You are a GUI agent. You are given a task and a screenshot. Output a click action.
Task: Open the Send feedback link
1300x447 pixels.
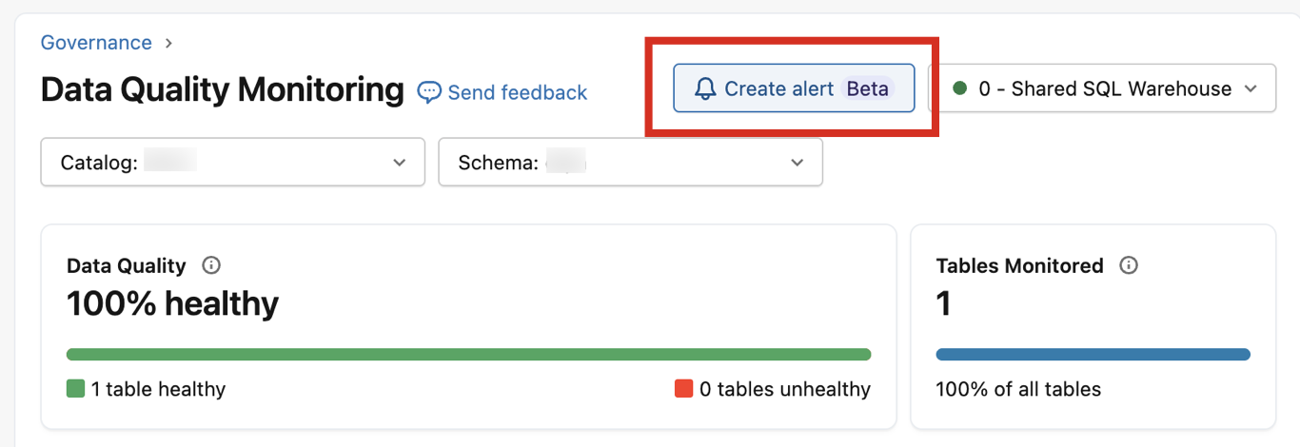pos(517,92)
